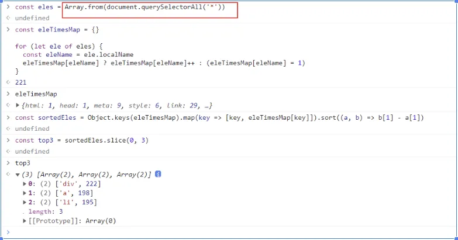Expand the [[Prototype]]: Array(0) entry

point(25,221)
